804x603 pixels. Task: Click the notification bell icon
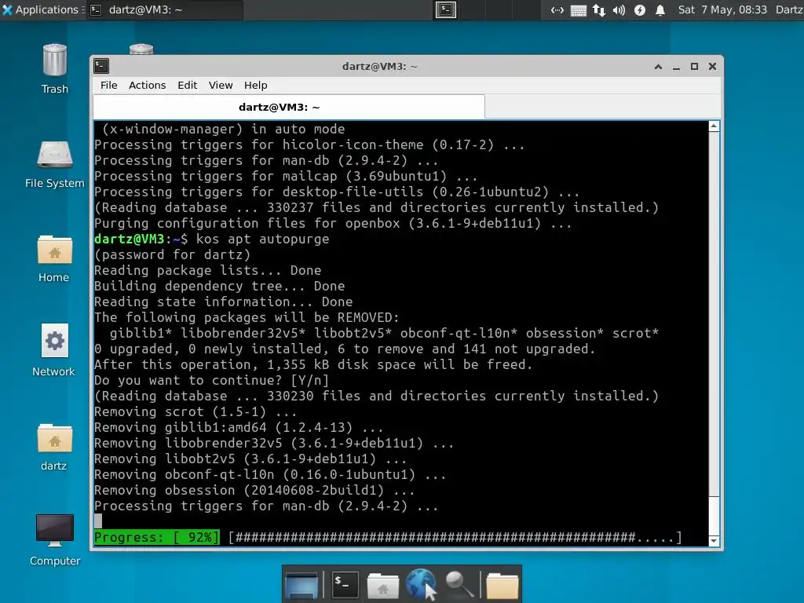click(660, 10)
